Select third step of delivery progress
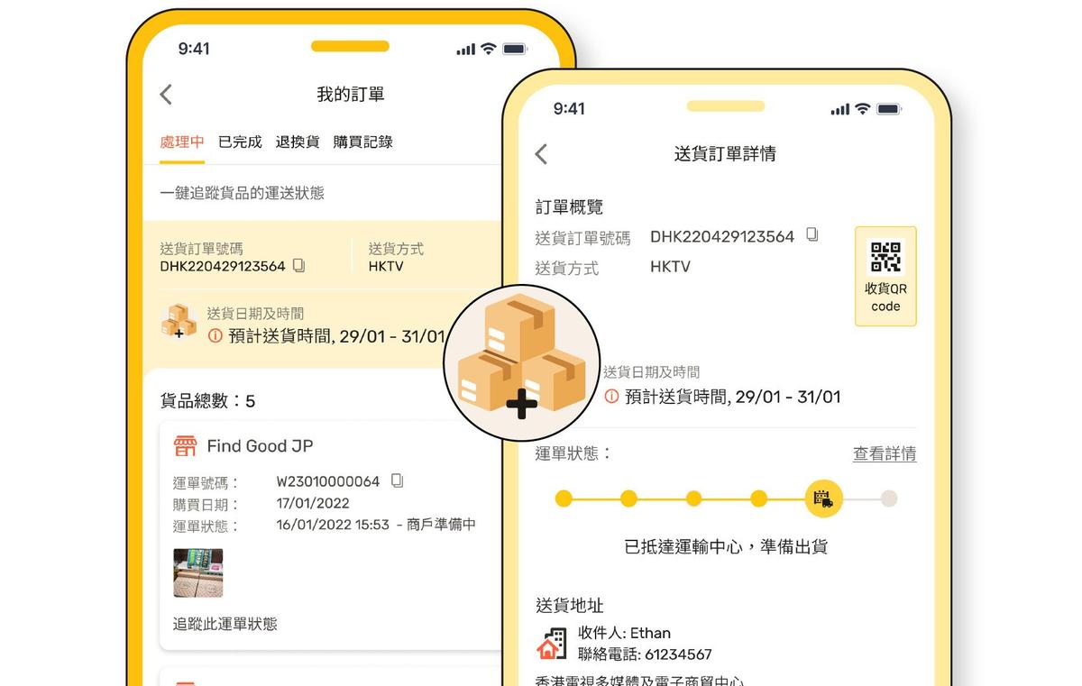Screen dimensions: 1082x686 click(693, 498)
